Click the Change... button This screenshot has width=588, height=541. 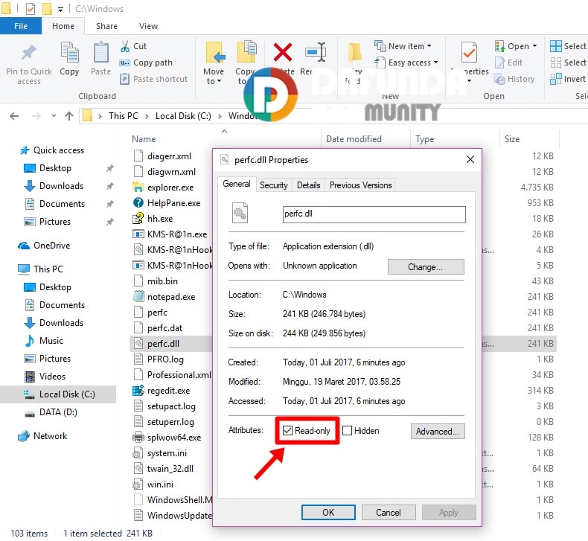click(x=425, y=266)
